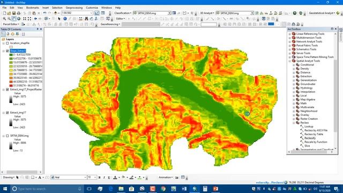Select the Zoom In tool

point(4,19)
